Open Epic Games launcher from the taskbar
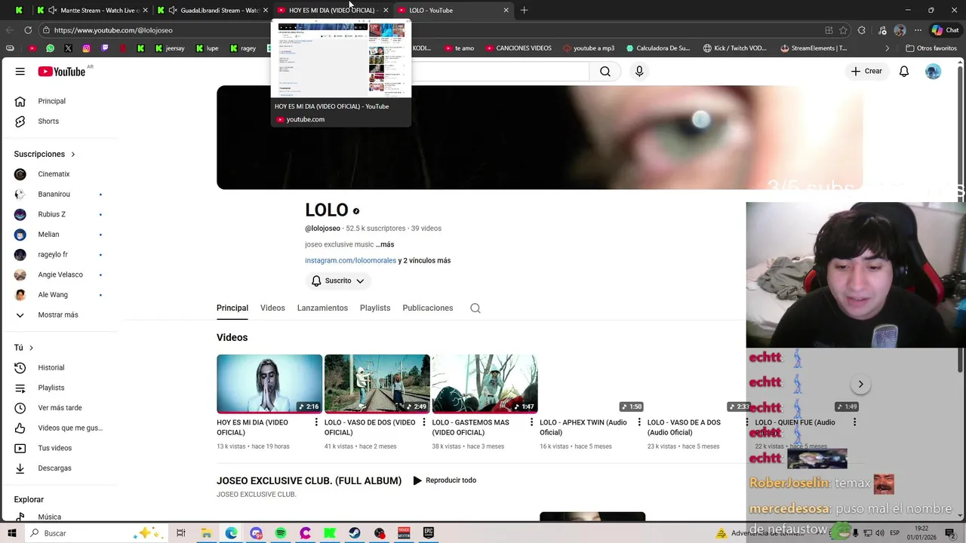This screenshot has width=966, height=543. pyautogui.click(x=429, y=533)
